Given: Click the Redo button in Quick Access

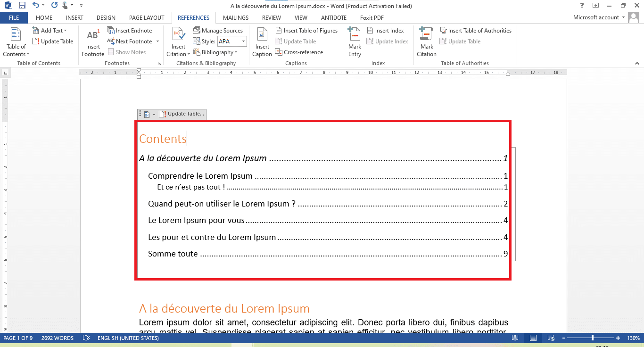Looking at the screenshot, I should [54, 6].
